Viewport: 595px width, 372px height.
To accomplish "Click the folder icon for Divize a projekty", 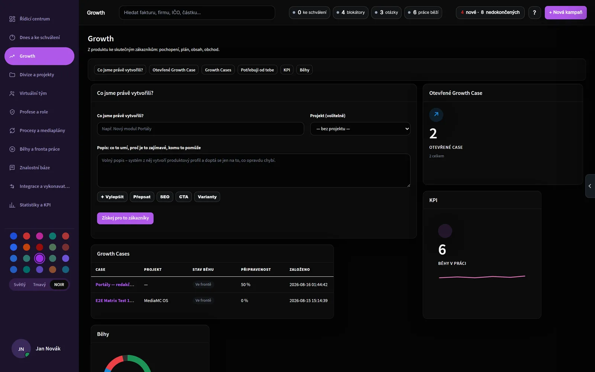I will (12, 75).
